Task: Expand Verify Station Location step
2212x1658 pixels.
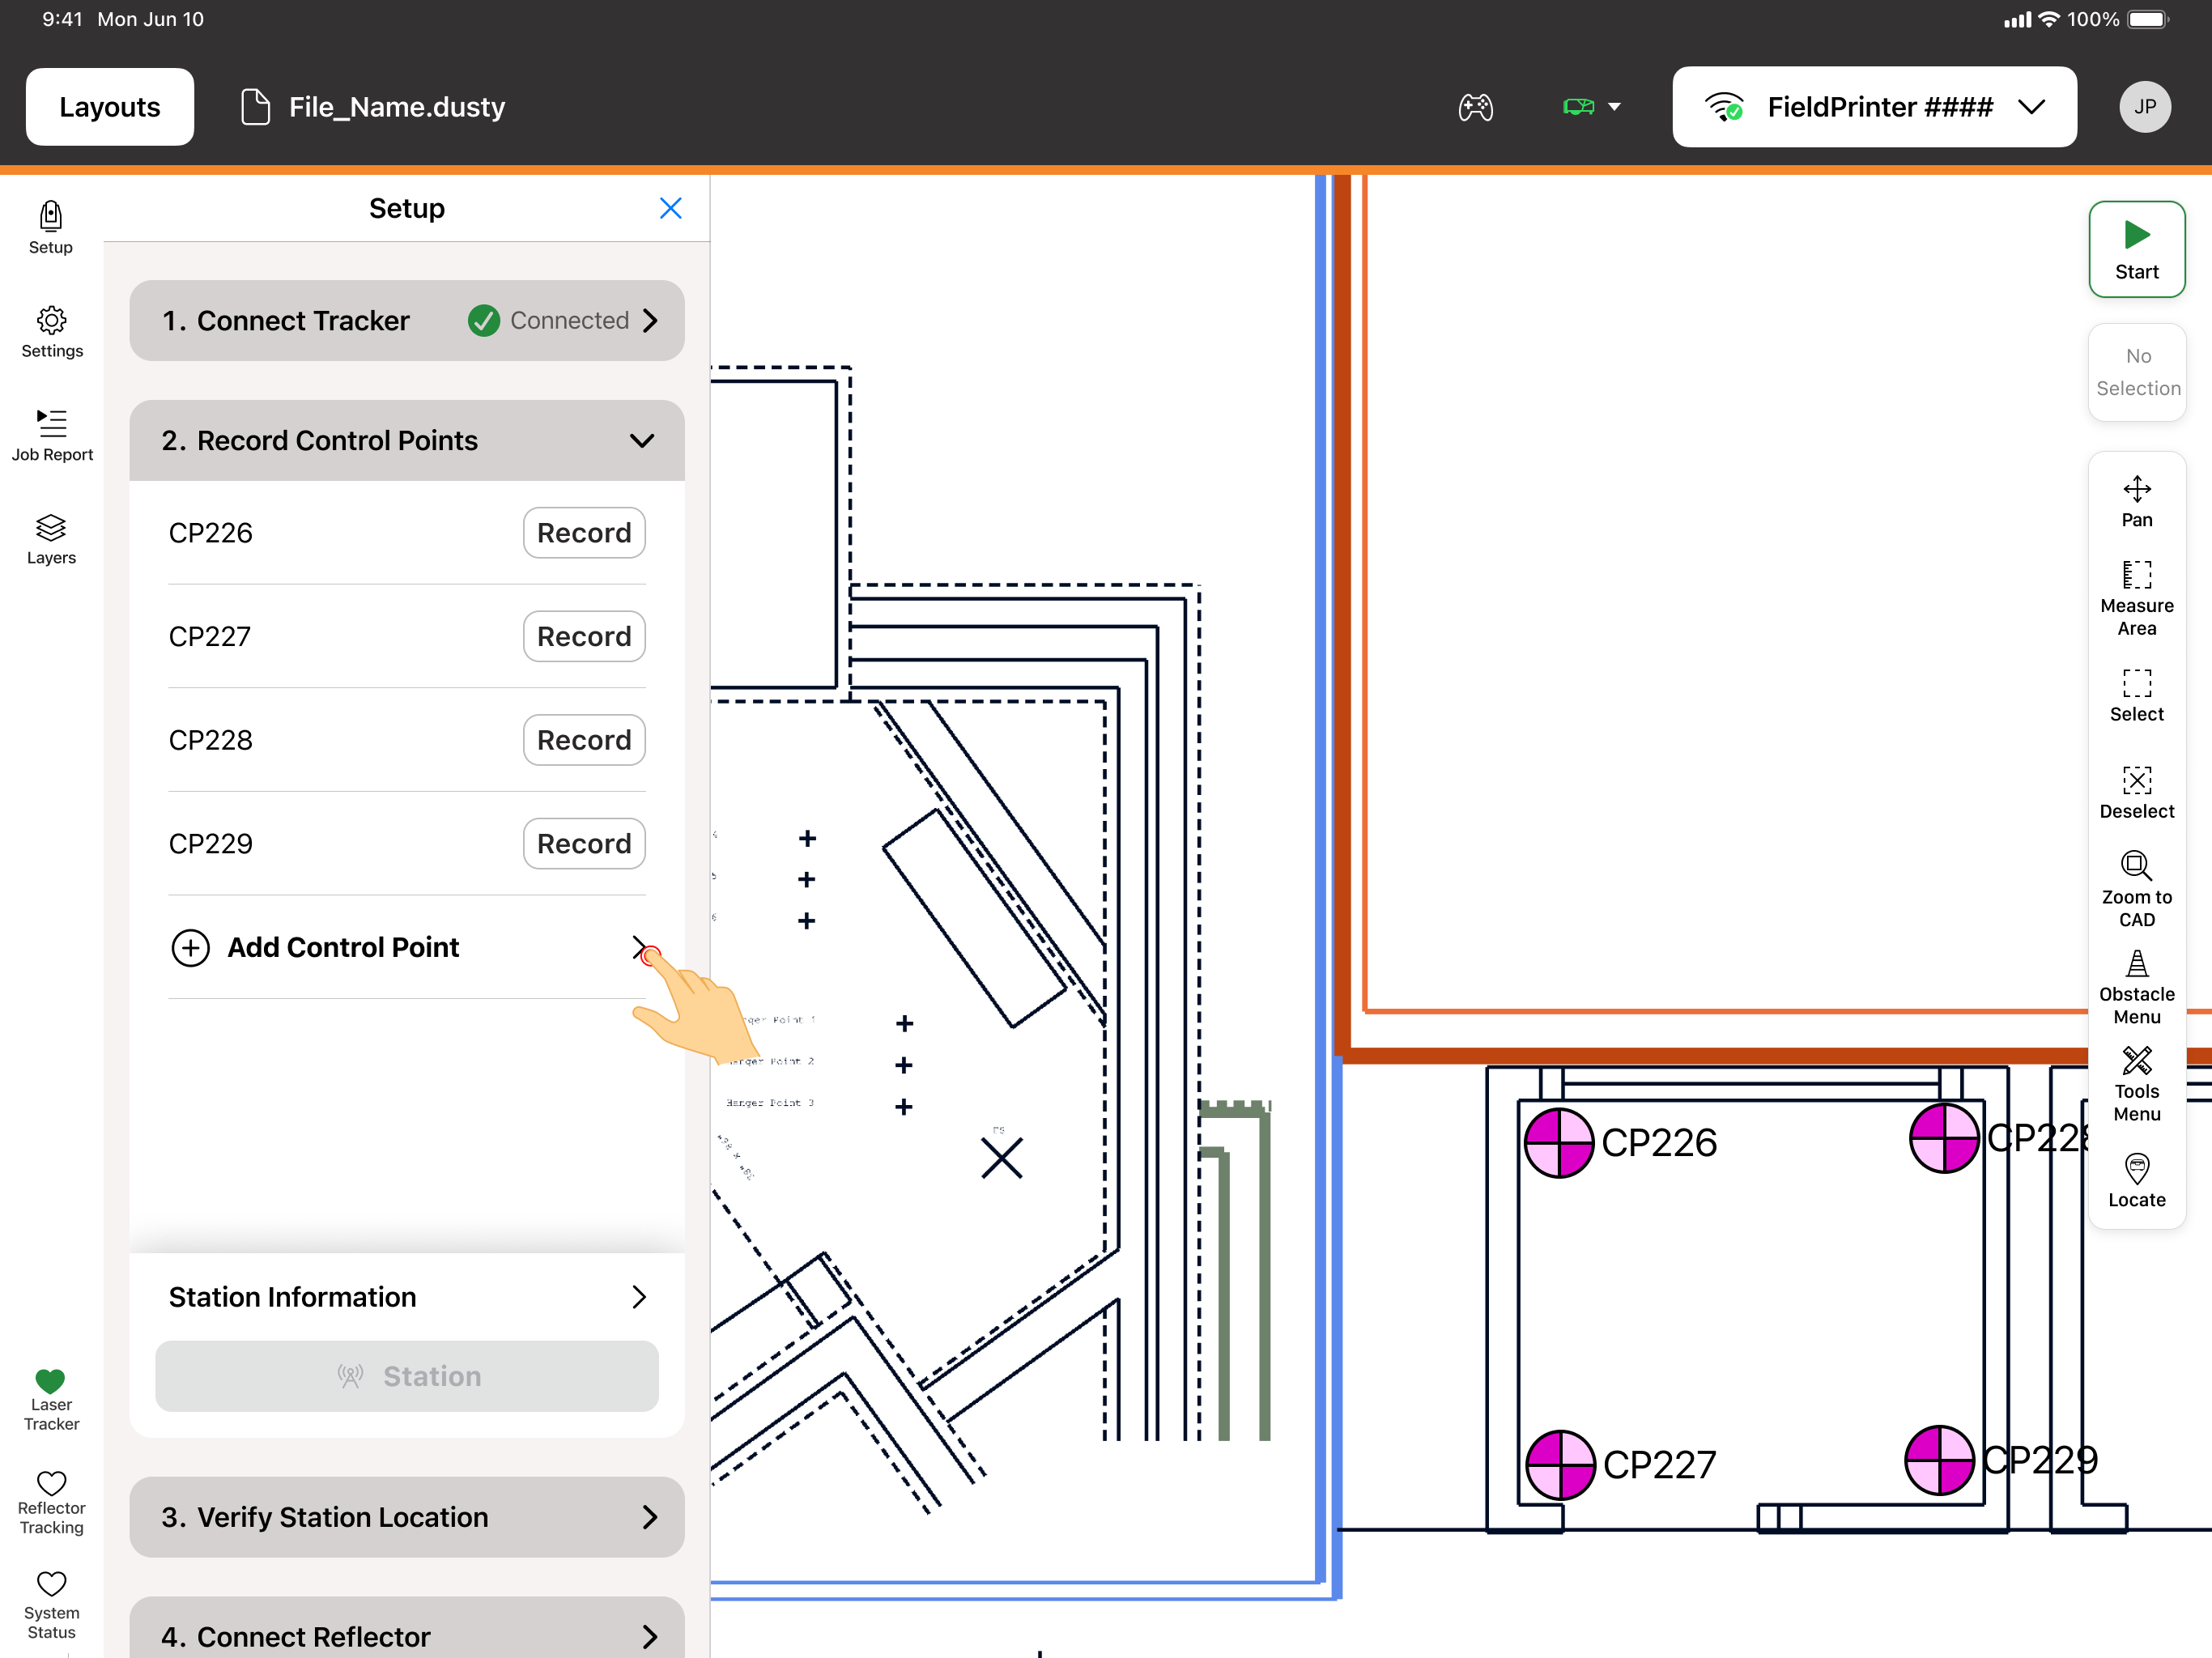Action: [406, 1517]
